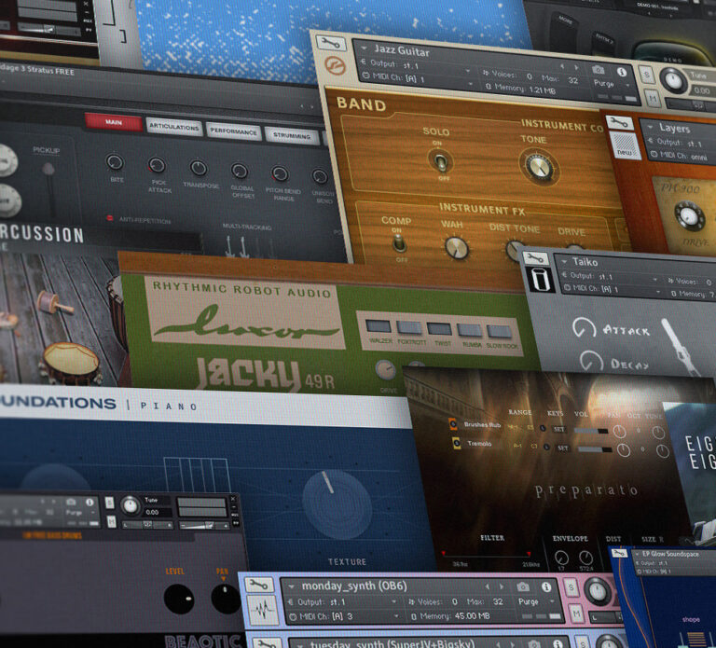The width and height of the screenshot is (716, 648).
Task: Switch to the MAIN tab in guitar window
Action: [x=113, y=122]
